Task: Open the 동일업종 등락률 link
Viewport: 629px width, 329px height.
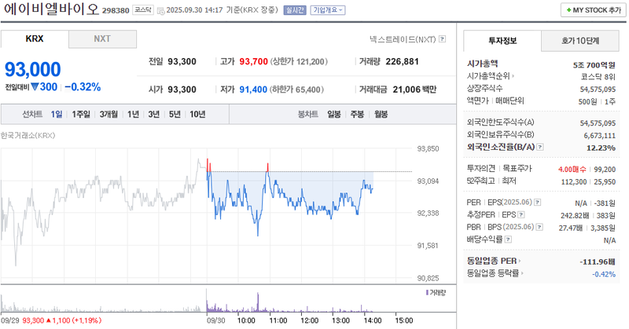Action: [495, 273]
